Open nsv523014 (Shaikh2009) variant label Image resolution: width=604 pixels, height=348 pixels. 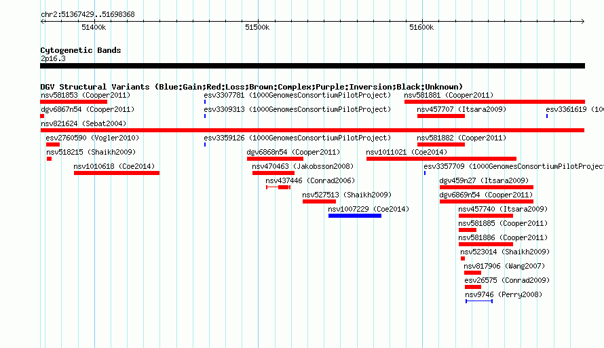505,252
